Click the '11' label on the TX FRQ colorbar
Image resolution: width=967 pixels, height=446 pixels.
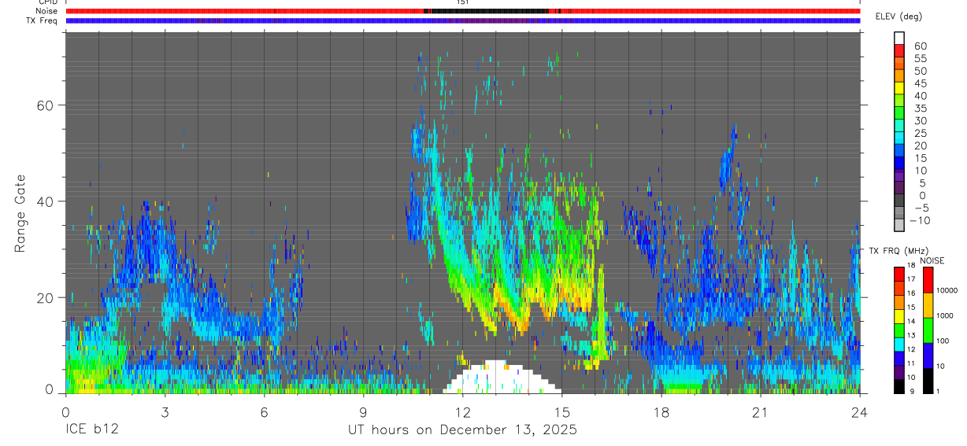pos(913,364)
